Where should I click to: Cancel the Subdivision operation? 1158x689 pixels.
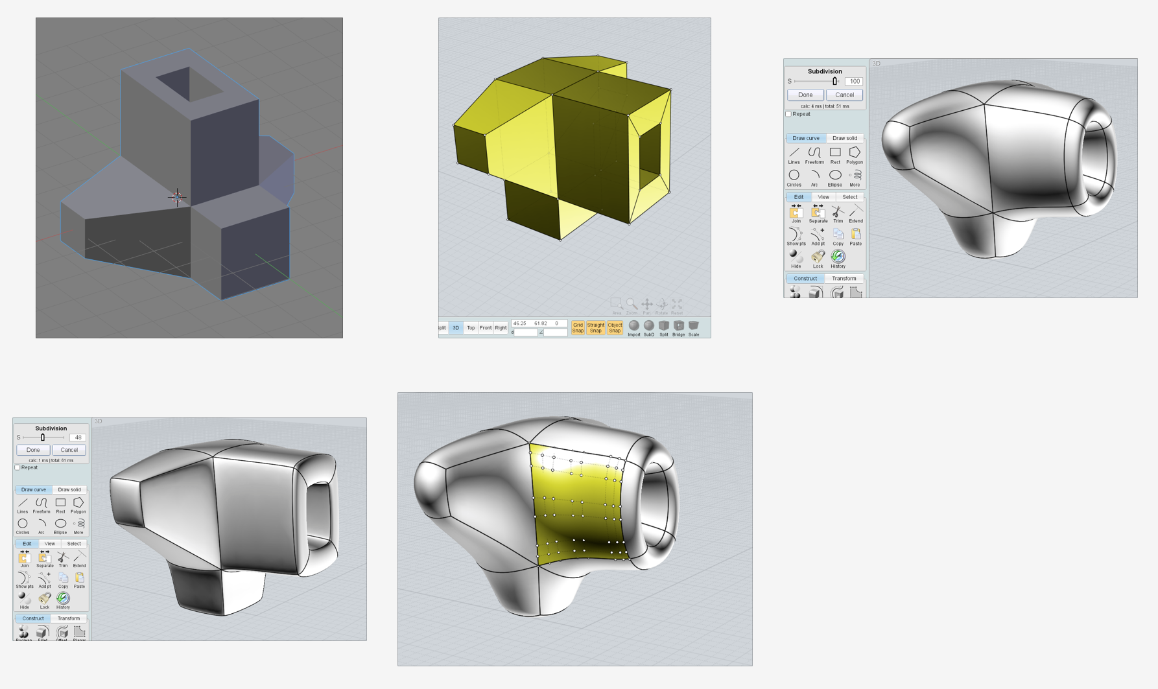coord(69,449)
